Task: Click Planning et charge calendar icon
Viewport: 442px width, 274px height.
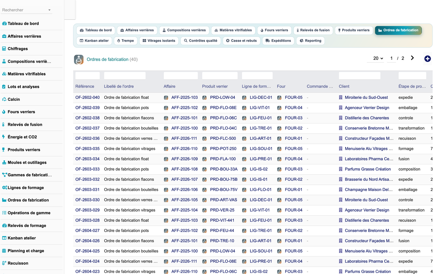Action: [4, 251]
